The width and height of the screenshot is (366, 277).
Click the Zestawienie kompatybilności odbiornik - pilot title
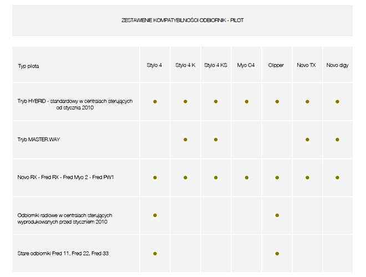click(x=182, y=20)
